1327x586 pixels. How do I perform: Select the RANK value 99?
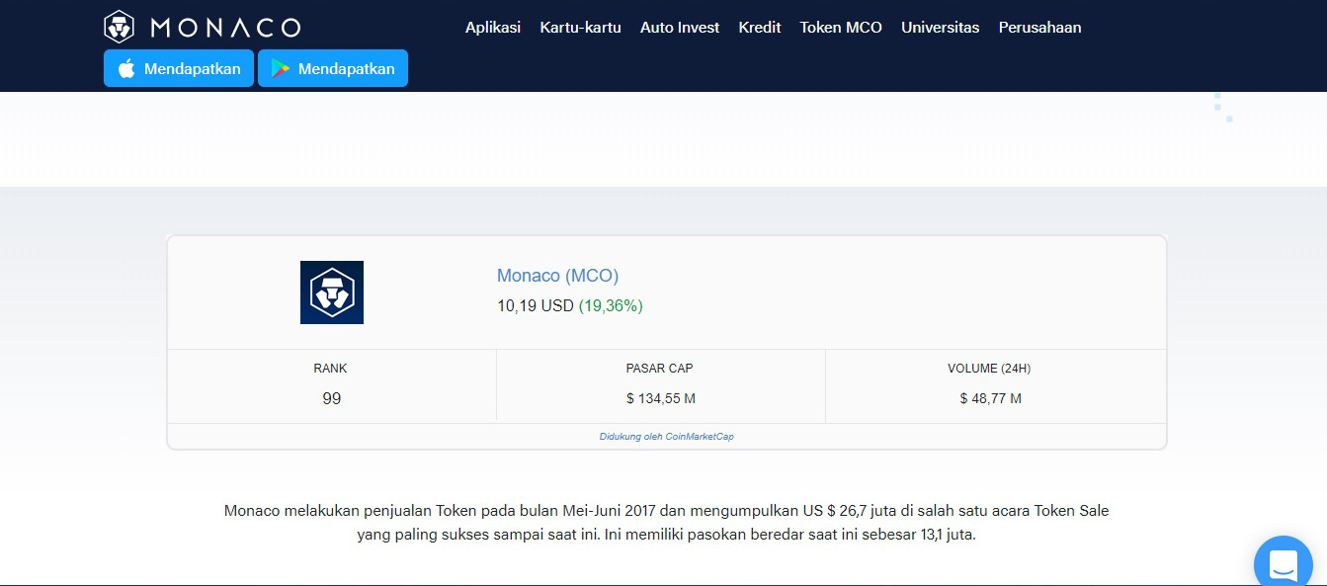point(331,398)
